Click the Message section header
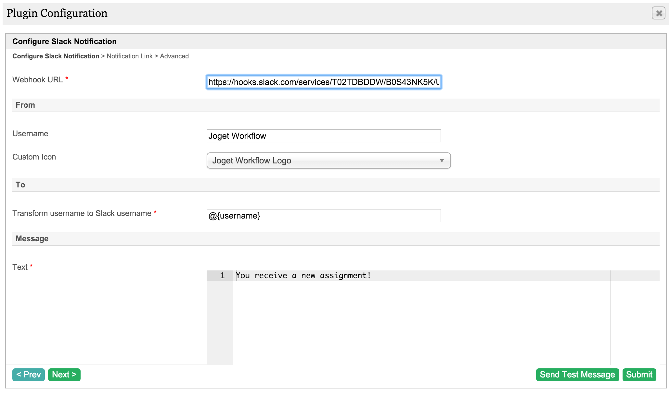Image resolution: width=670 pixels, height=393 pixels. click(x=32, y=239)
